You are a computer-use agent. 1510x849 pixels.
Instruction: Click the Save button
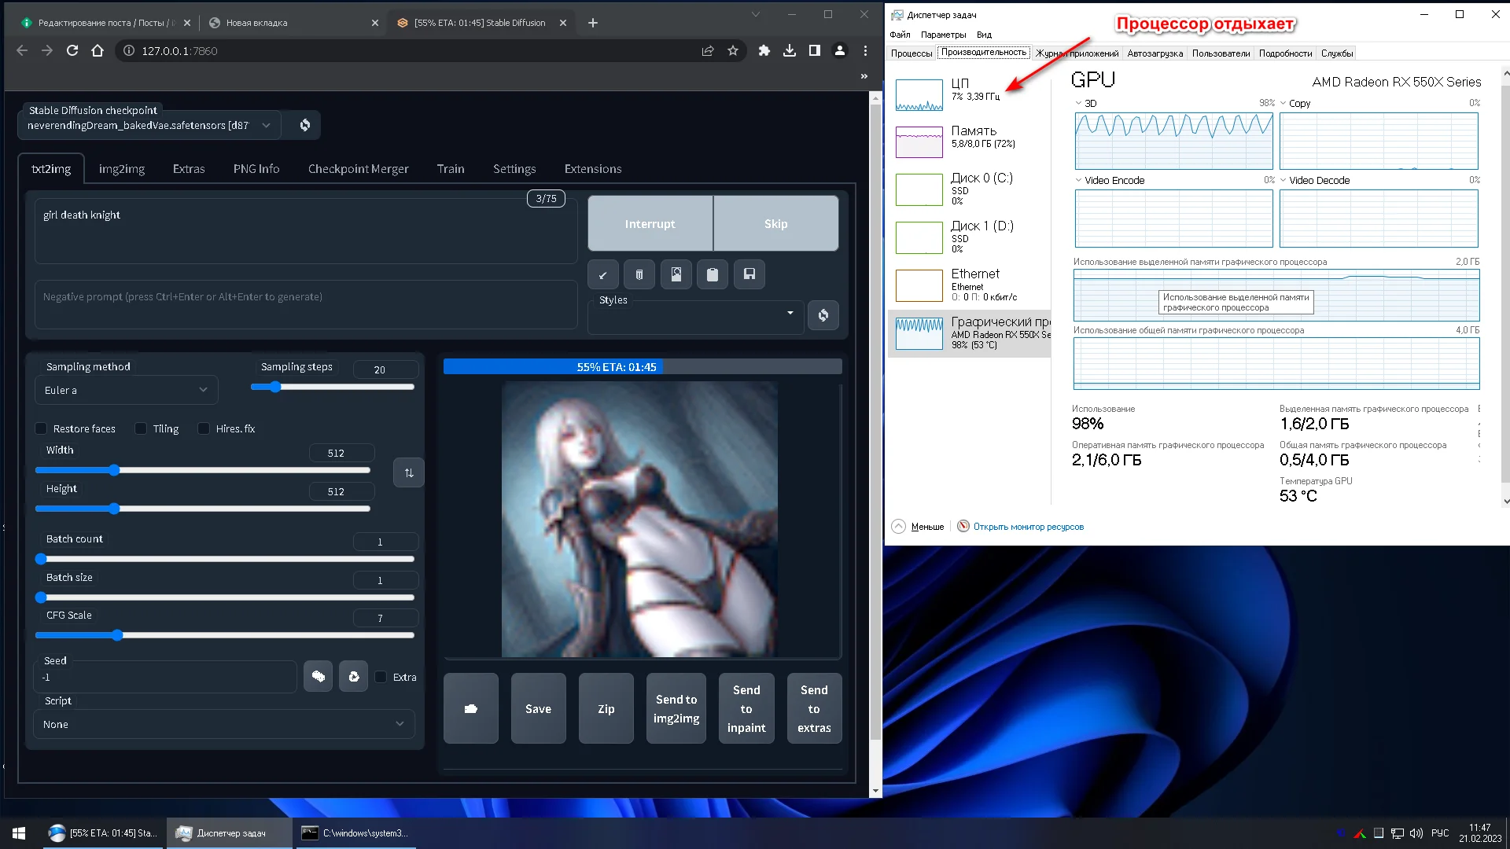coord(539,708)
